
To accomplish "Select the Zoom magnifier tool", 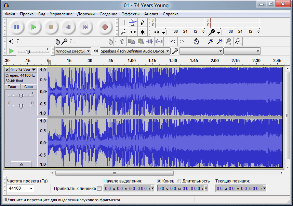I will 124,32.
